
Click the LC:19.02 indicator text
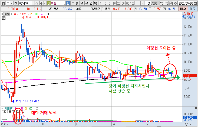click(x=188, y=14)
